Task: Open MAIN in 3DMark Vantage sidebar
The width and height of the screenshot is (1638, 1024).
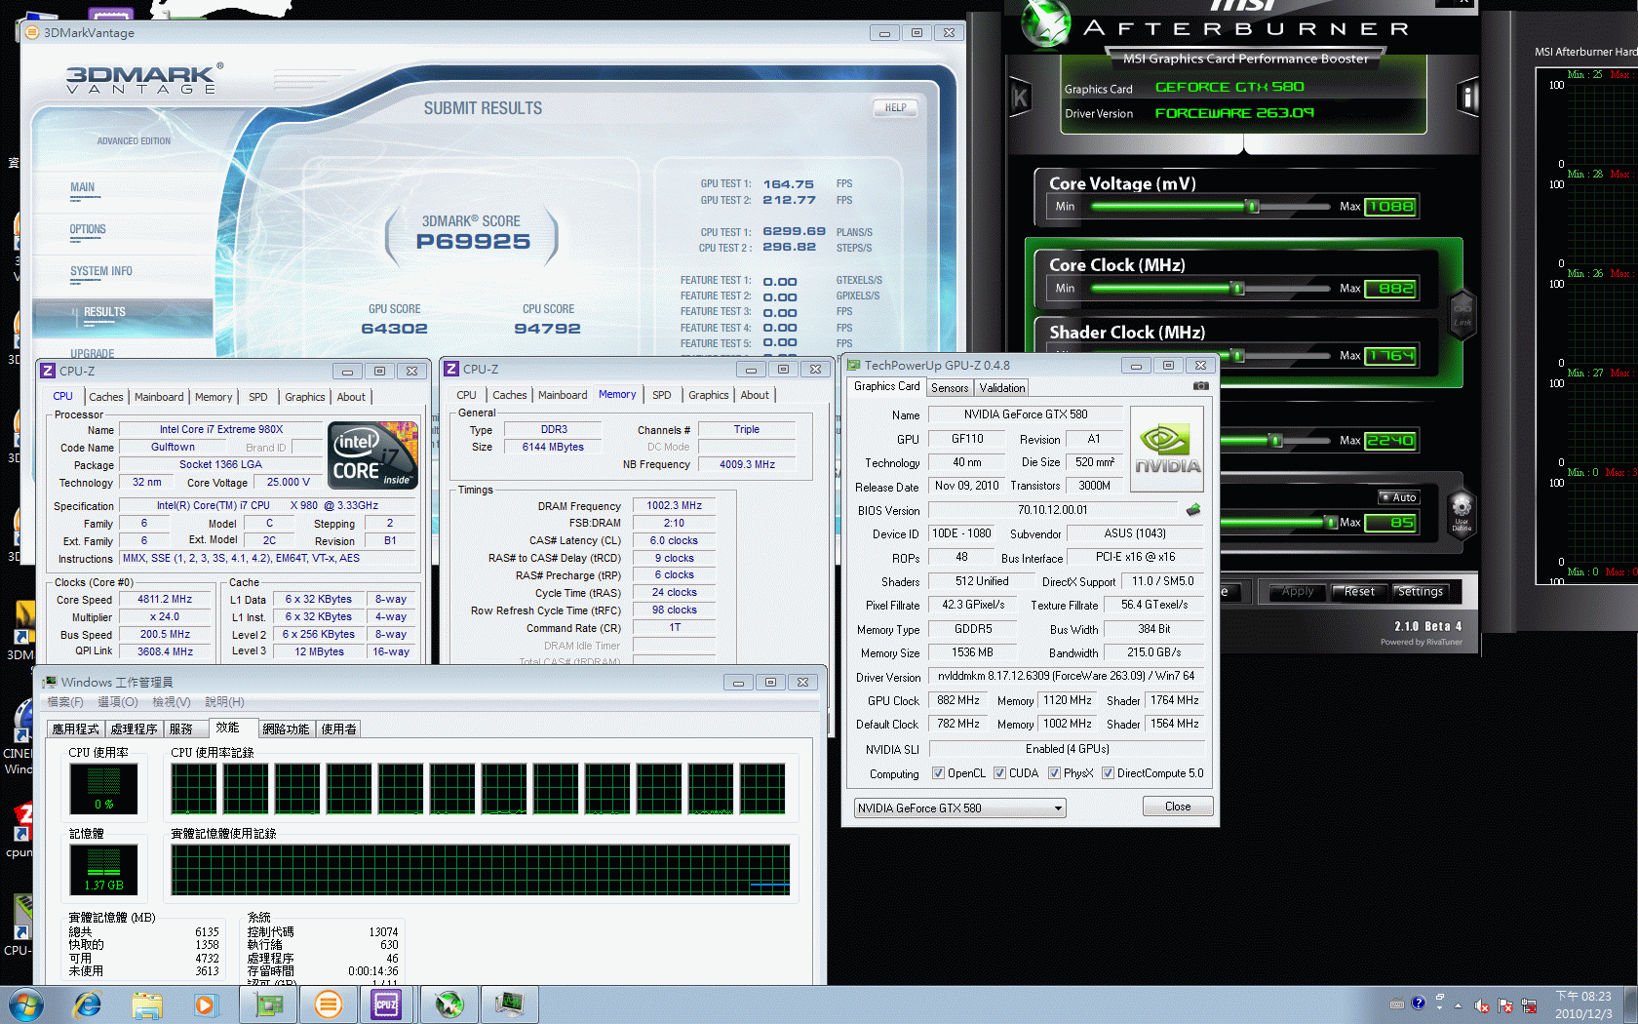Action: click(x=82, y=188)
